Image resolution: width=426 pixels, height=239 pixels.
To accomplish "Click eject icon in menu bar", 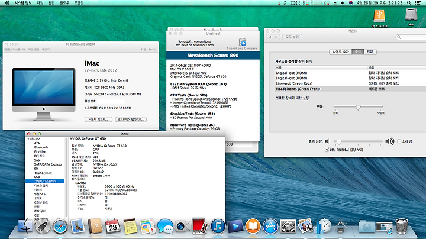I will pos(335,3).
